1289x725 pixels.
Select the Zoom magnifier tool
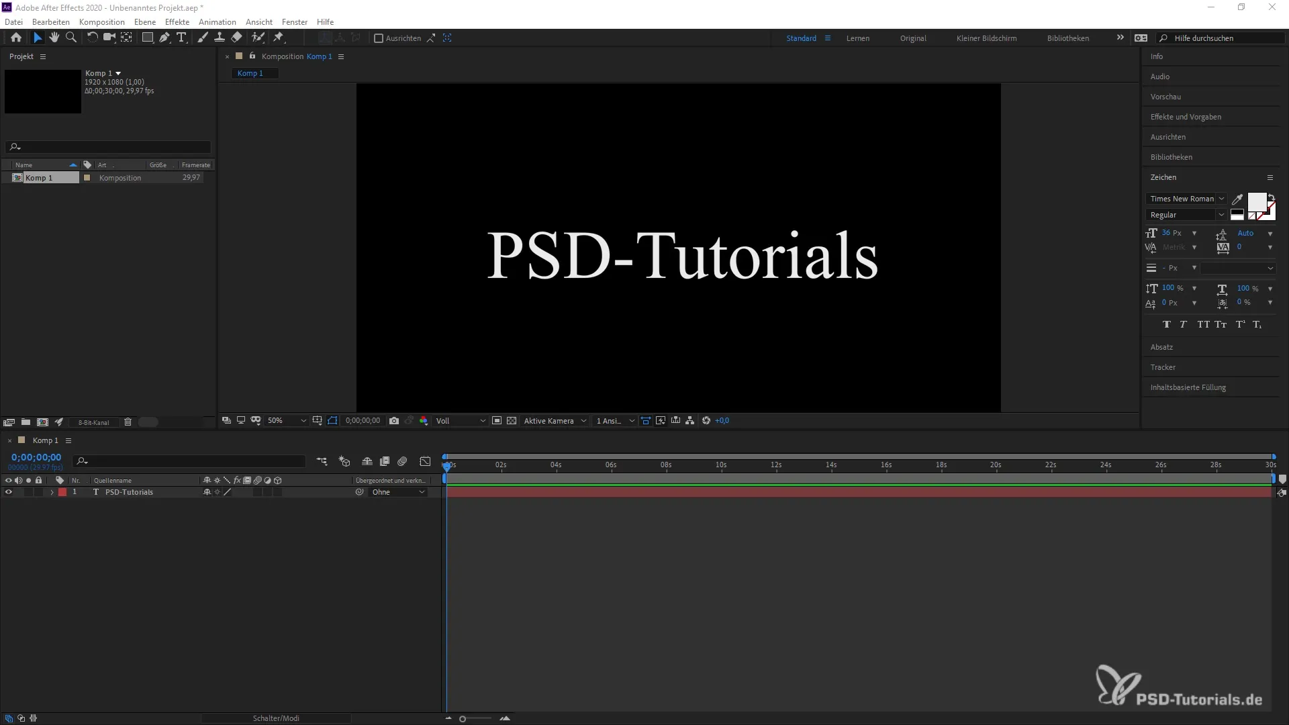(x=71, y=38)
